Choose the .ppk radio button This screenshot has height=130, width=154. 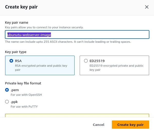tap(7, 102)
